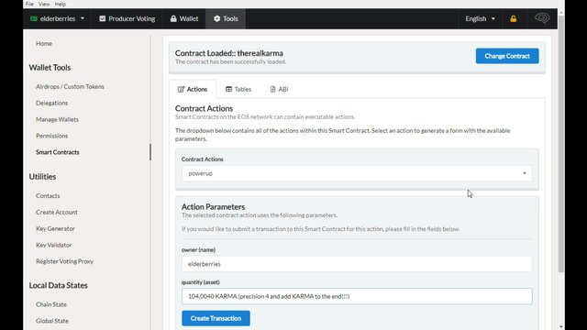587x330 pixels.
Task: Click the Create Transaction button
Action: pyautogui.click(x=216, y=318)
